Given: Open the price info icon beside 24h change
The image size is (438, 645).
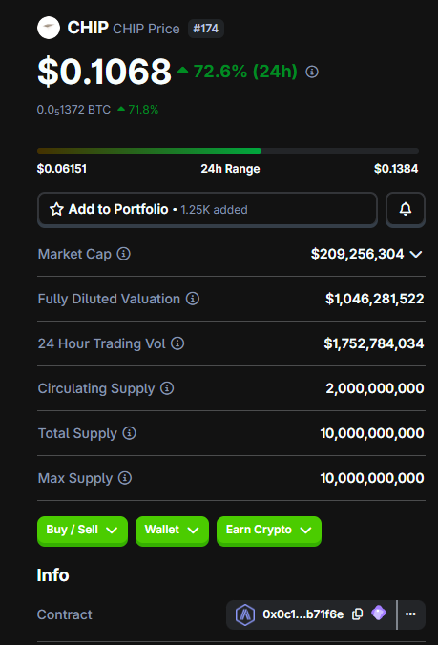Looking at the screenshot, I should tap(312, 72).
